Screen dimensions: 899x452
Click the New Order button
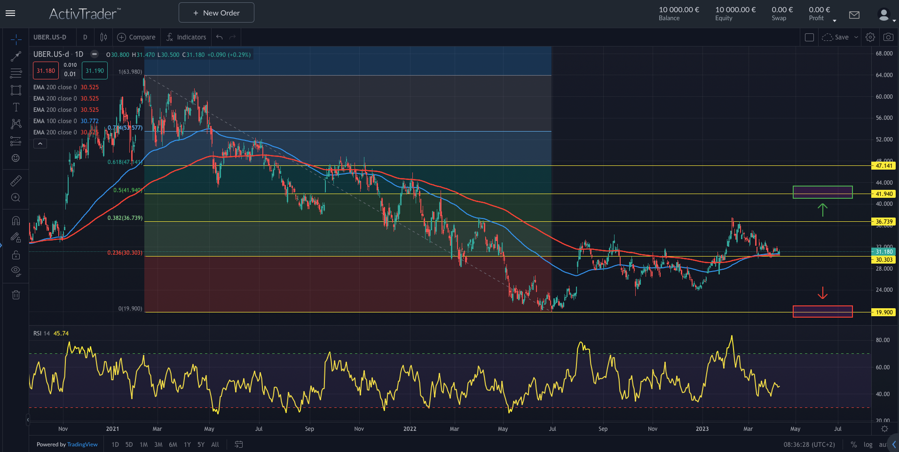click(216, 13)
